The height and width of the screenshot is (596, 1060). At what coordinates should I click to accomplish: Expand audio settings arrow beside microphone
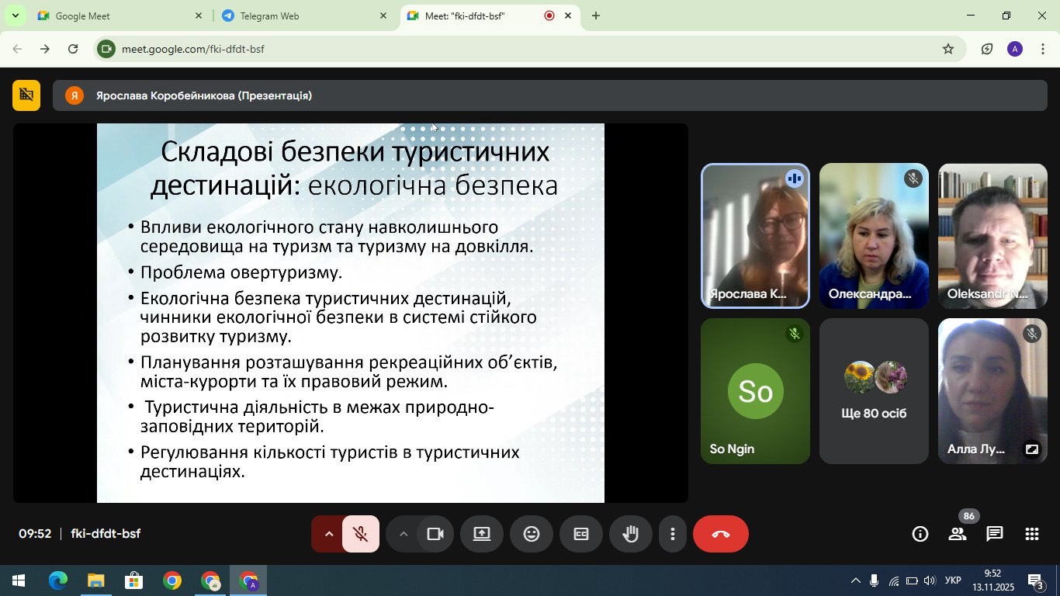click(x=328, y=534)
